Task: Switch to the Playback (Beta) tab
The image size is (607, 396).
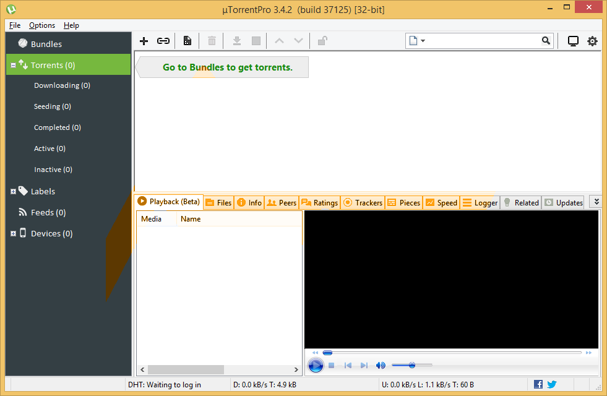Action: tap(169, 202)
